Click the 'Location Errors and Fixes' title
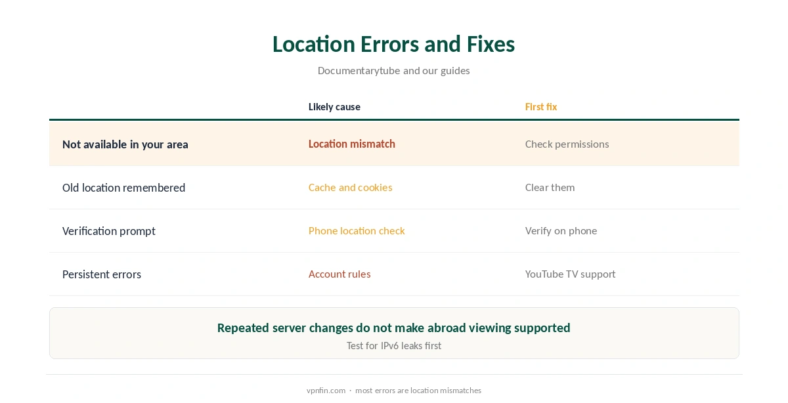Viewport: 788px width, 403px height. click(x=393, y=44)
